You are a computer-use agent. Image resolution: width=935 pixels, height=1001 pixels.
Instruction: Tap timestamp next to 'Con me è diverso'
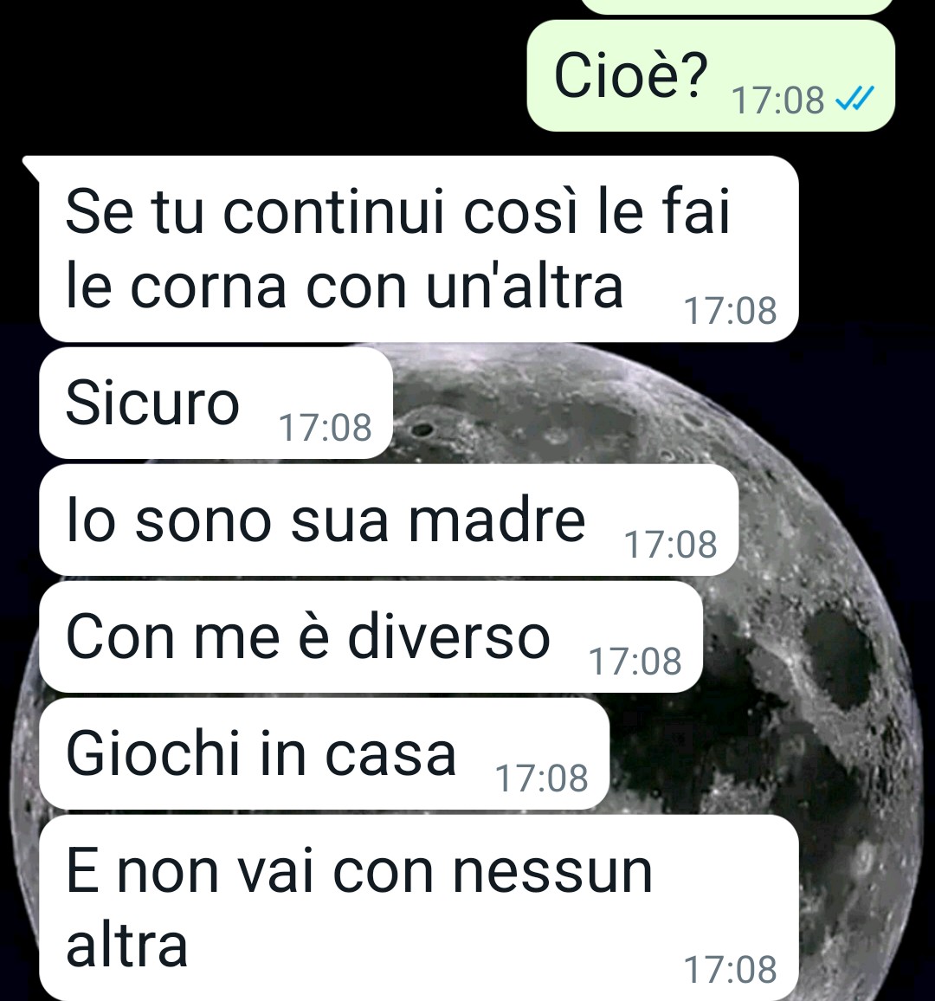click(x=635, y=662)
